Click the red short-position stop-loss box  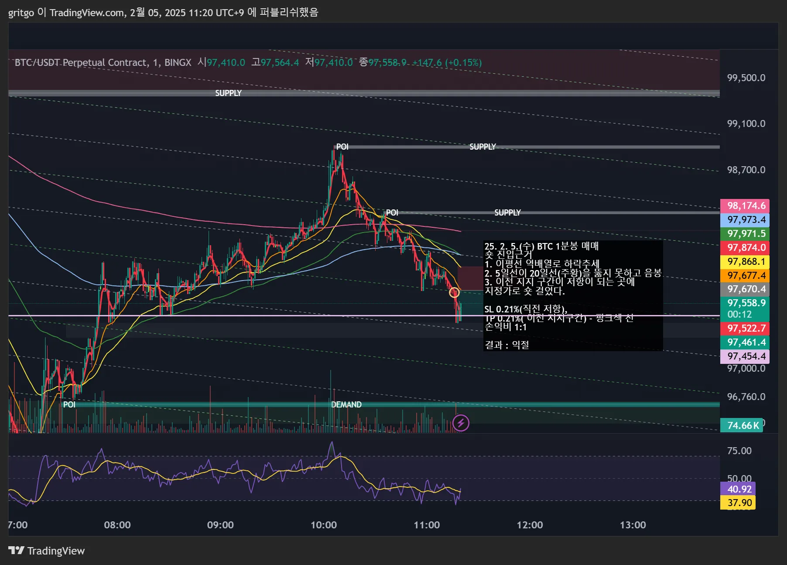[470, 278]
